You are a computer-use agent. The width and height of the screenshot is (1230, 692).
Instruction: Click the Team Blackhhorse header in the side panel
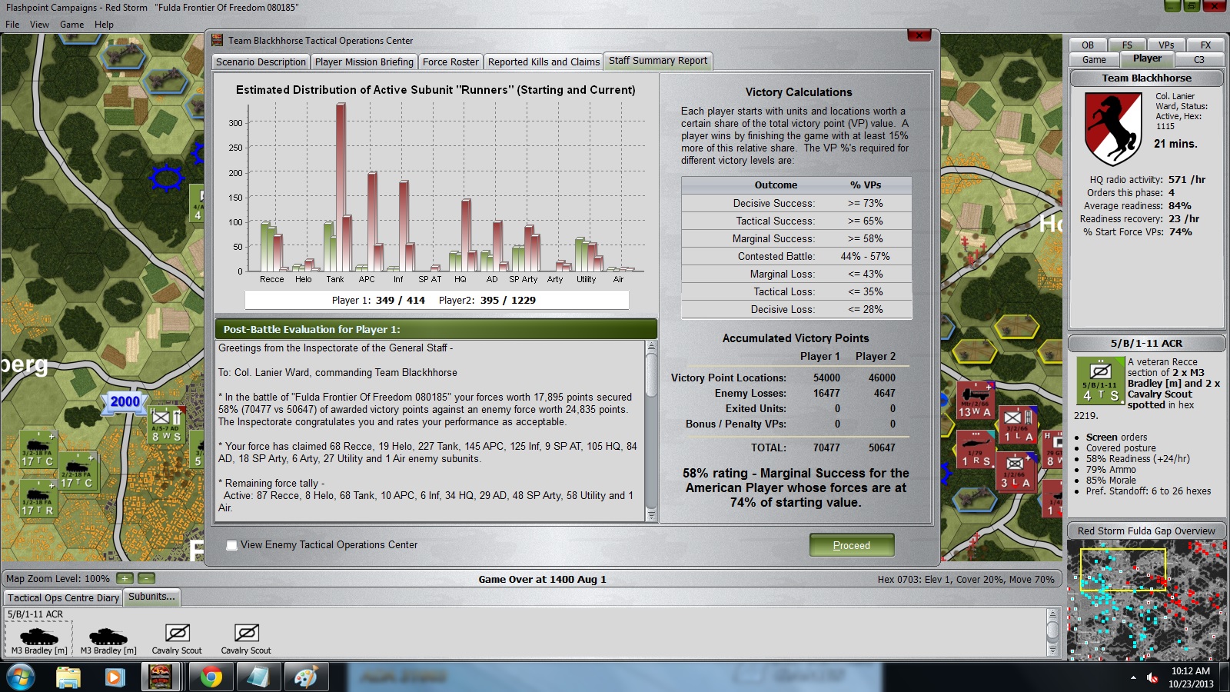(1146, 78)
